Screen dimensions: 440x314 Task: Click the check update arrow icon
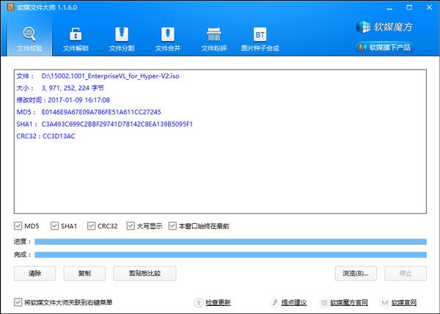click(199, 302)
